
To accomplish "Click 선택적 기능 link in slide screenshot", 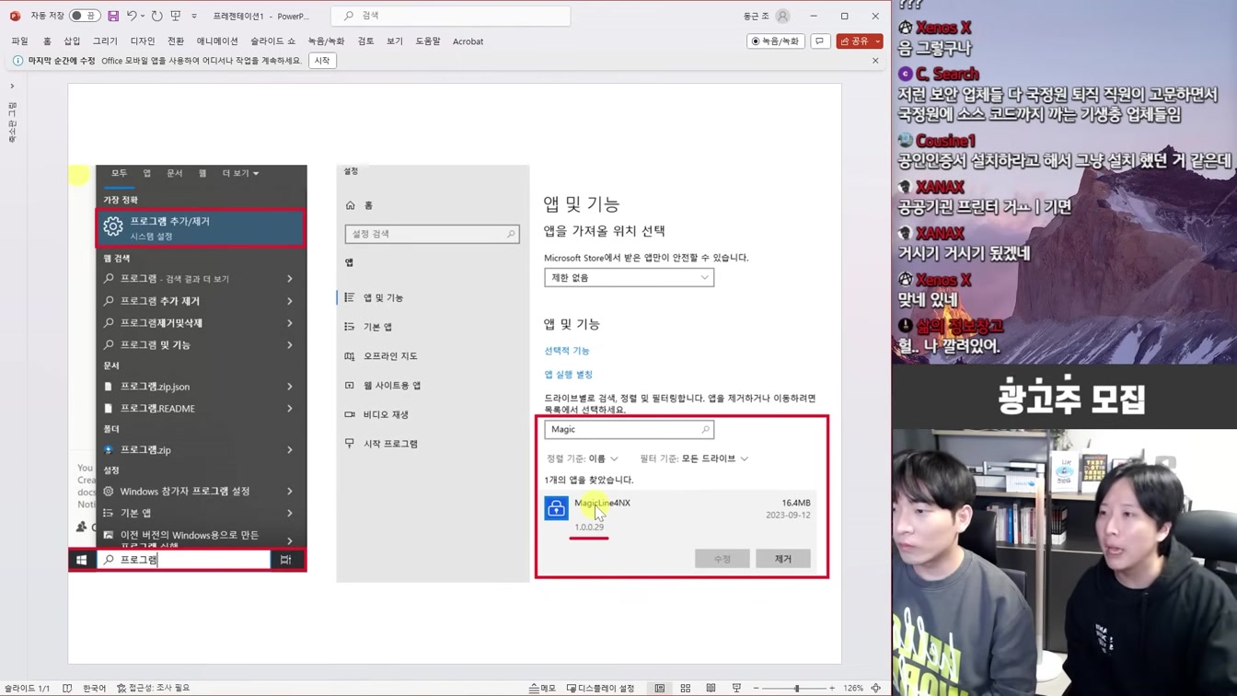I will (567, 351).
